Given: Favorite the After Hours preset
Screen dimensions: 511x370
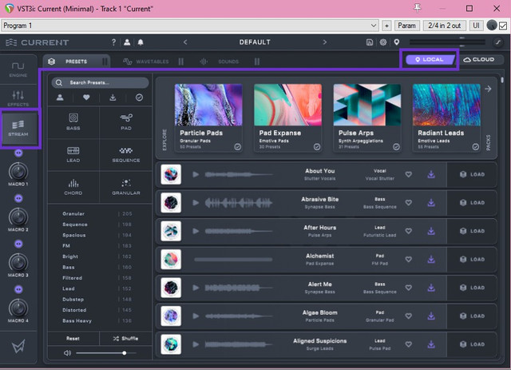Looking at the screenshot, I should click(x=408, y=231).
